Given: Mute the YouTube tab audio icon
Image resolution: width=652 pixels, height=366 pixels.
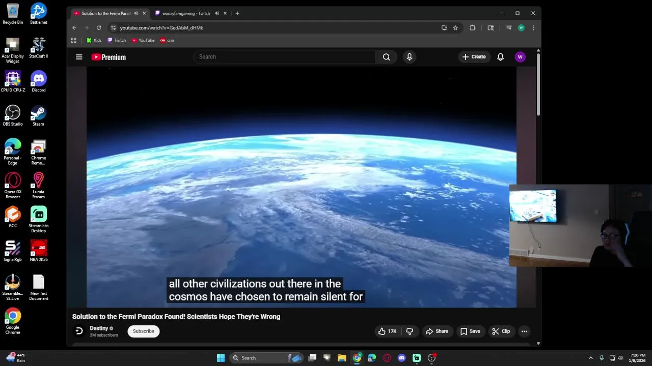Looking at the screenshot, I should click(x=136, y=13).
